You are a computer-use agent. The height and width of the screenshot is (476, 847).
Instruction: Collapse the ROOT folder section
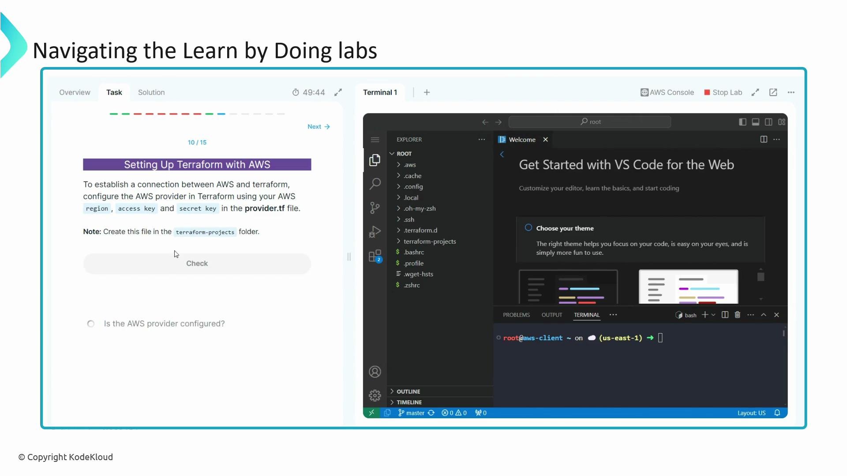[x=392, y=153]
